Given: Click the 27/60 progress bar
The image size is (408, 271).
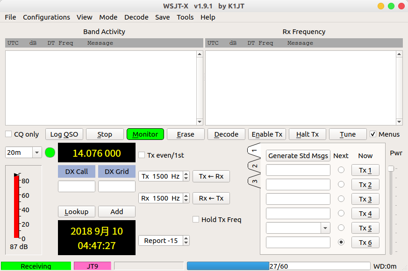Looking at the screenshot, I should [279, 266].
